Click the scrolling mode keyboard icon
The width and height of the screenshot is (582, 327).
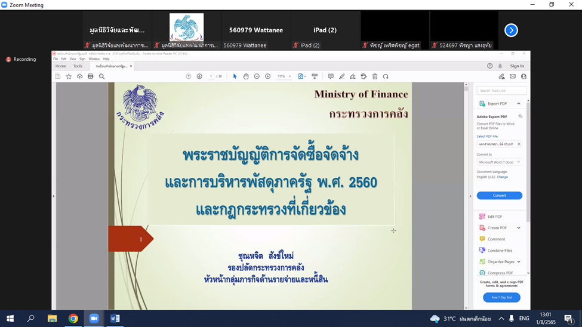[315, 76]
